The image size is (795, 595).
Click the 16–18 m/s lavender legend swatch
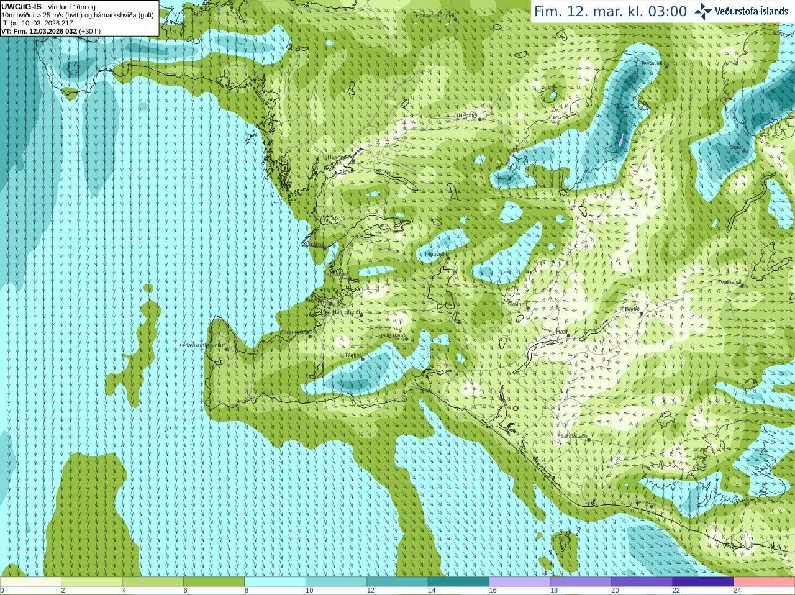click(x=520, y=582)
